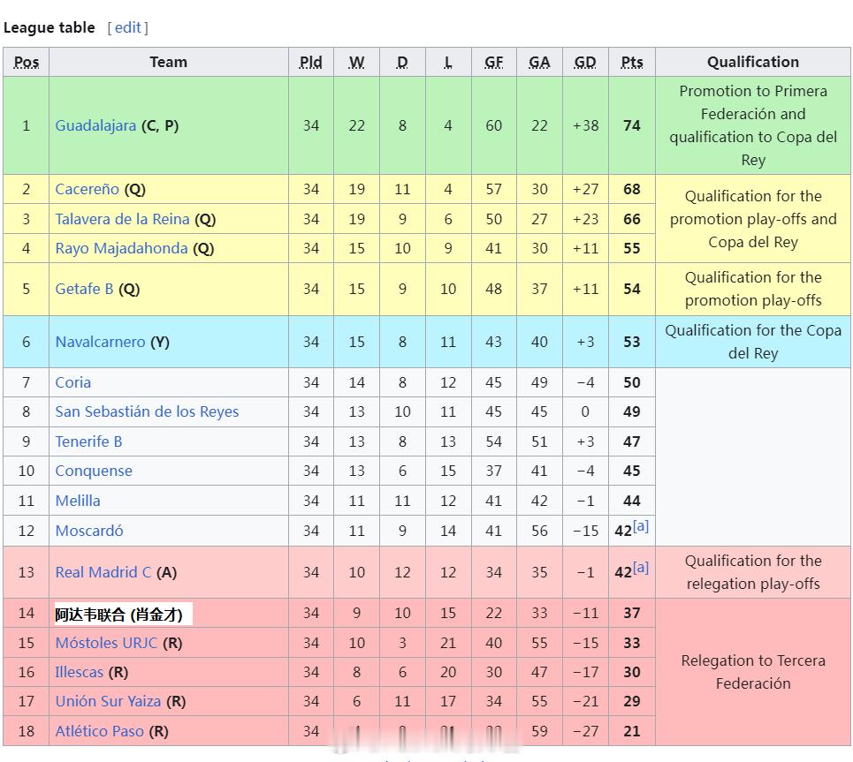Open the Coria team link
853x762 pixels.
[x=72, y=382]
